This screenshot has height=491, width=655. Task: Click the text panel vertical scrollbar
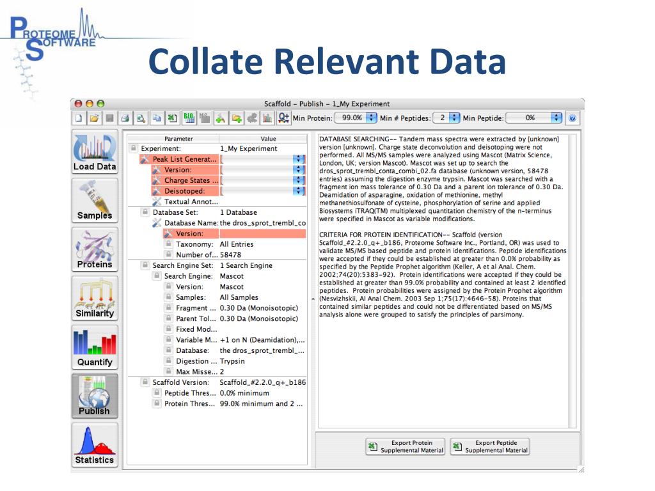click(572, 281)
